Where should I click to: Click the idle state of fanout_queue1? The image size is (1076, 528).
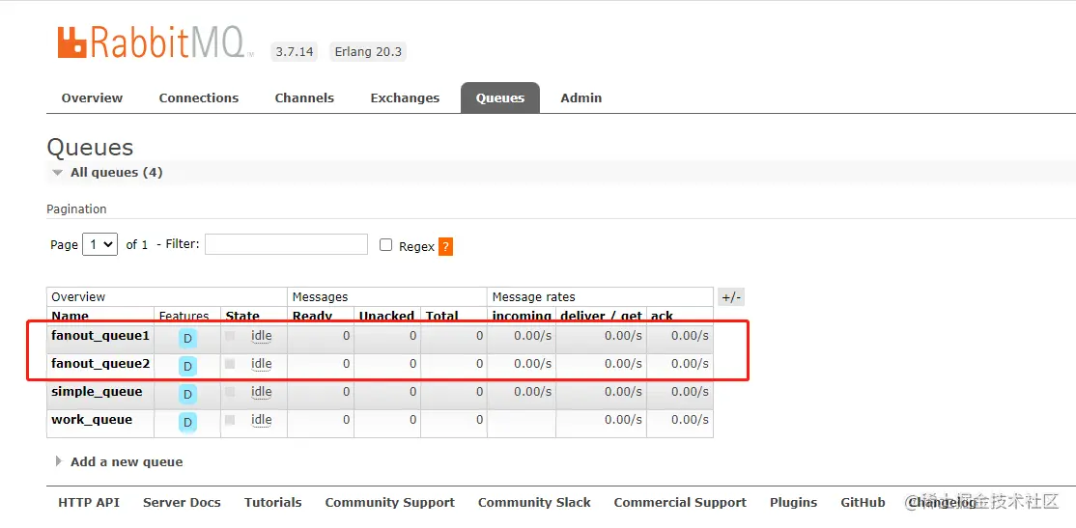[x=262, y=336]
